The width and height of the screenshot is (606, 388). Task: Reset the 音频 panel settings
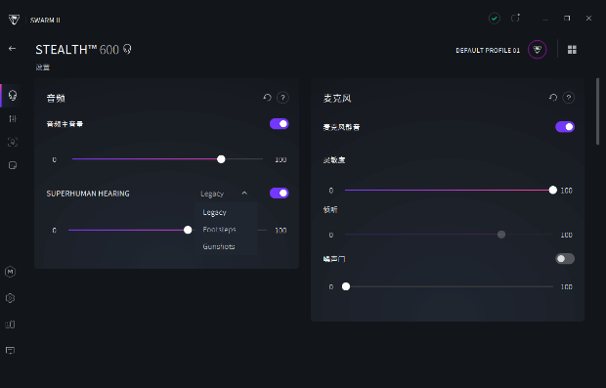click(267, 98)
